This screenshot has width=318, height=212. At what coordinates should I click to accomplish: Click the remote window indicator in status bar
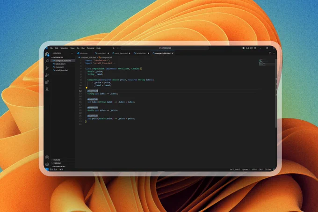point(46,169)
